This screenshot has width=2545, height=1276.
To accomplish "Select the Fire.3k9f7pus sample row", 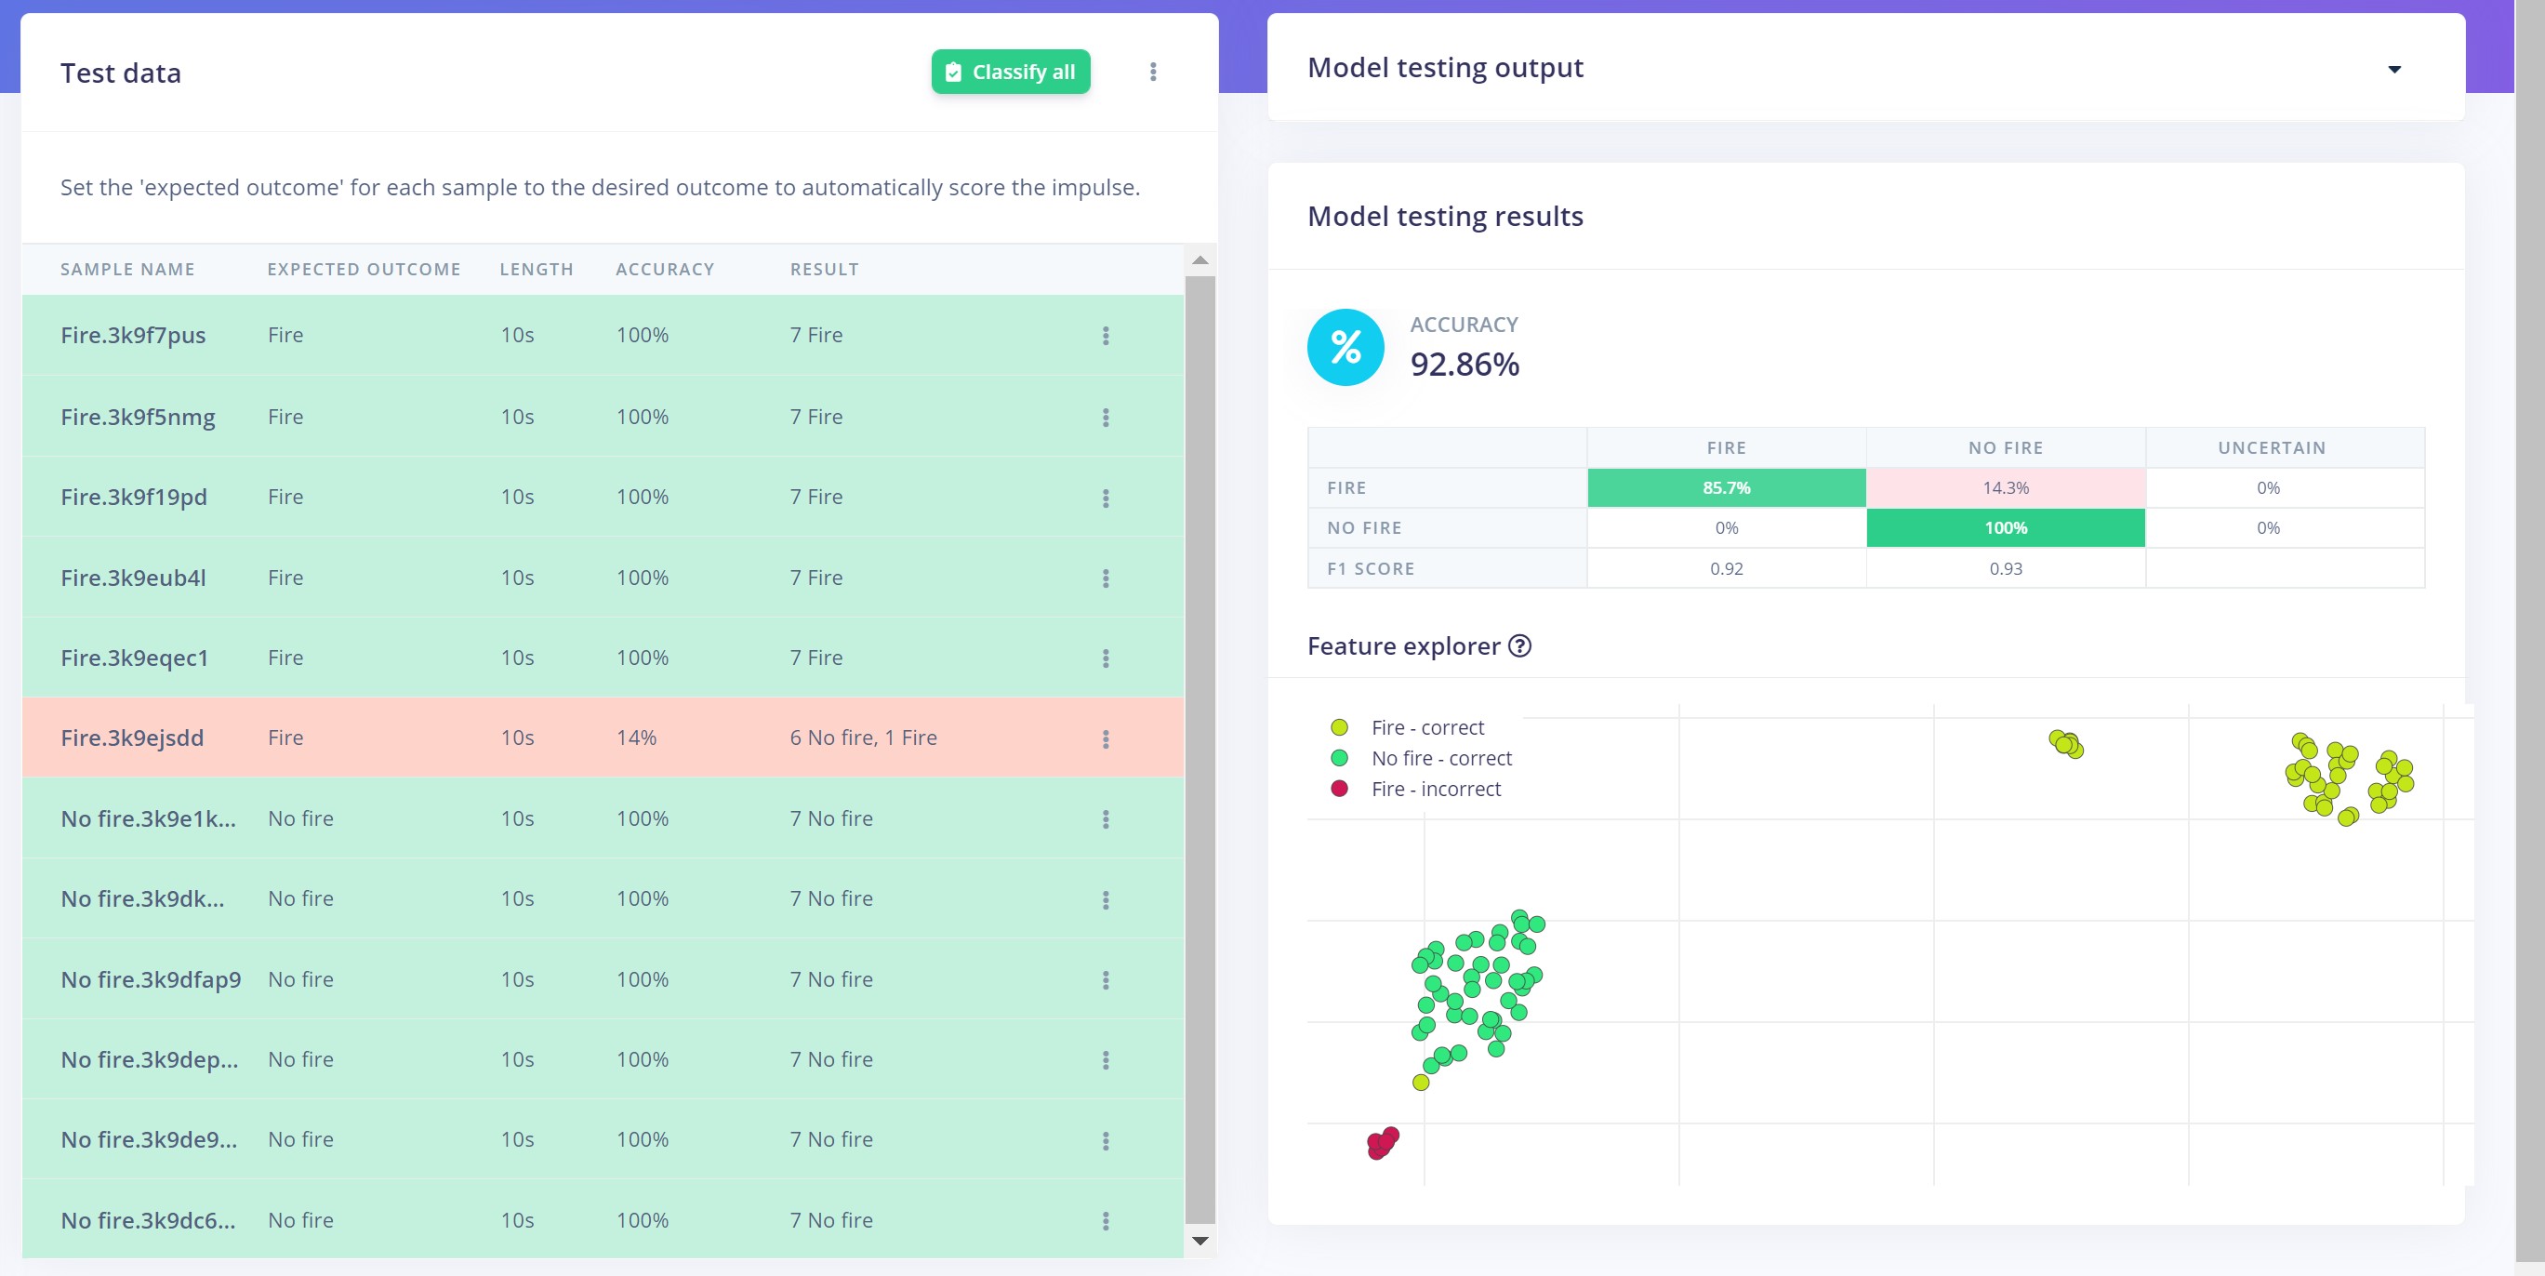I will pos(603,335).
